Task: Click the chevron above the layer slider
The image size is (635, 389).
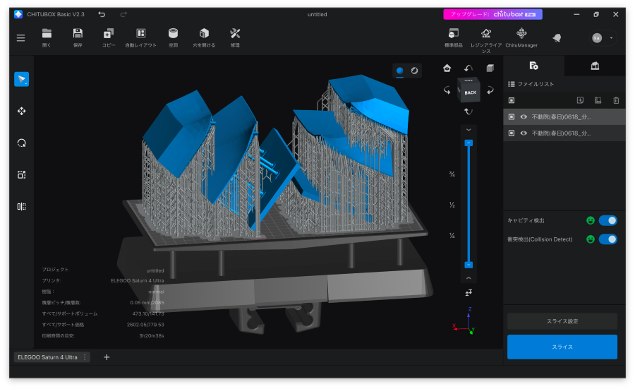Action: point(468,130)
